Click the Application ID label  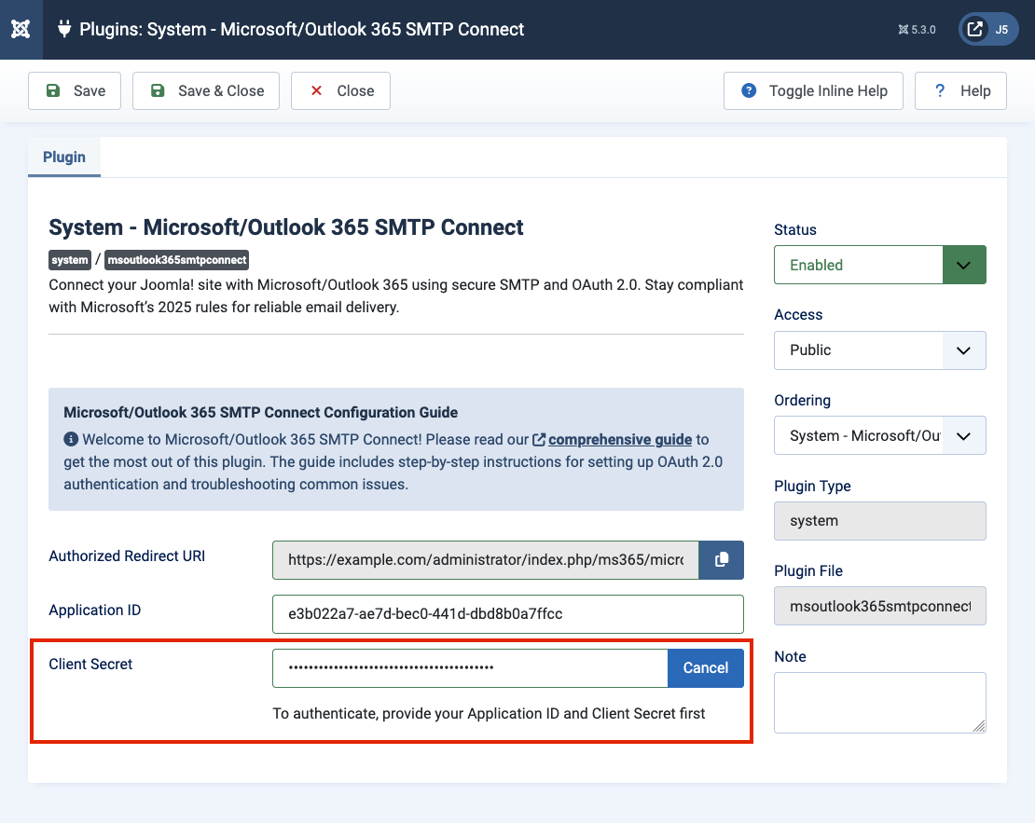94,610
